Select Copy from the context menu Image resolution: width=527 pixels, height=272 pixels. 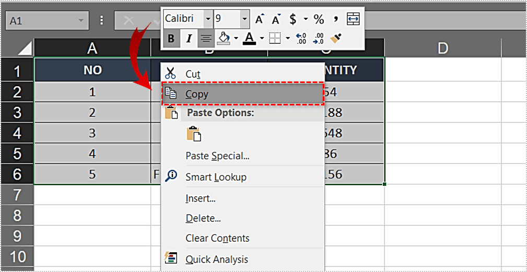(x=197, y=94)
